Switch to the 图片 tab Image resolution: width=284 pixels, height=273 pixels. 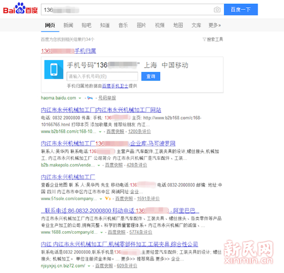[x=141, y=25]
